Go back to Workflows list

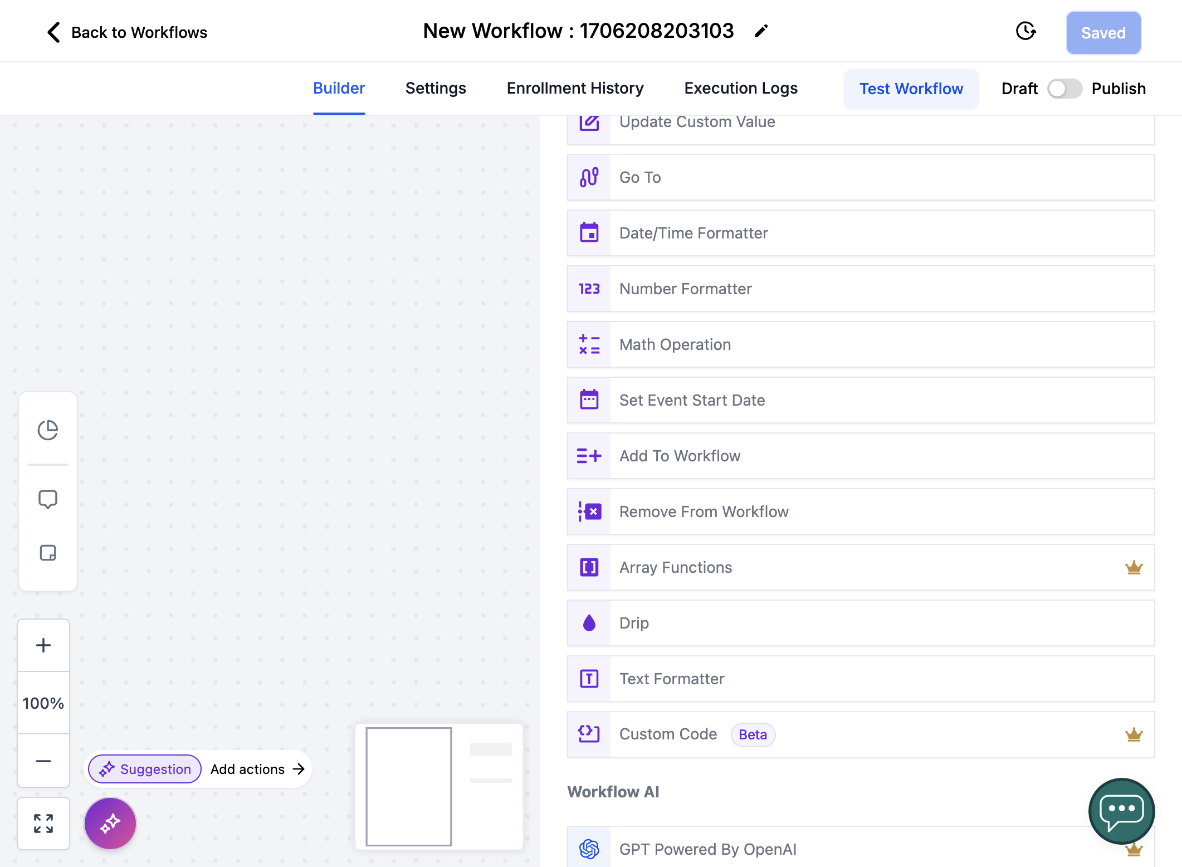[126, 32]
